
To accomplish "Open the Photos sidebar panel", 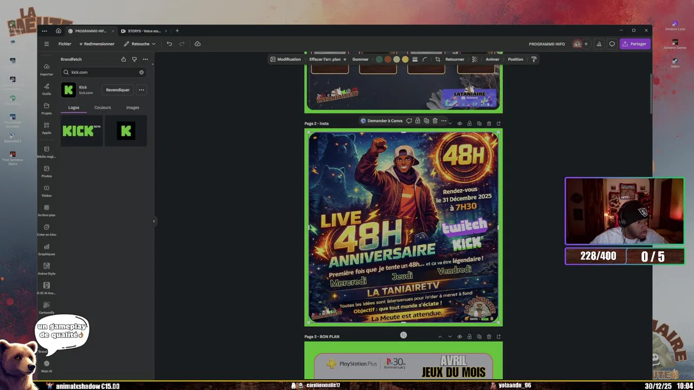I will click(46, 171).
